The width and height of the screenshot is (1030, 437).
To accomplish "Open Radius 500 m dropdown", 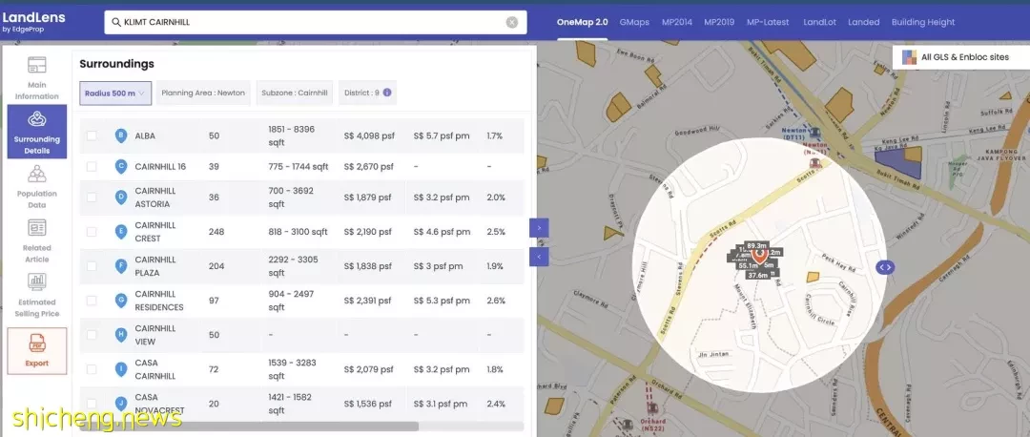I will (115, 94).
